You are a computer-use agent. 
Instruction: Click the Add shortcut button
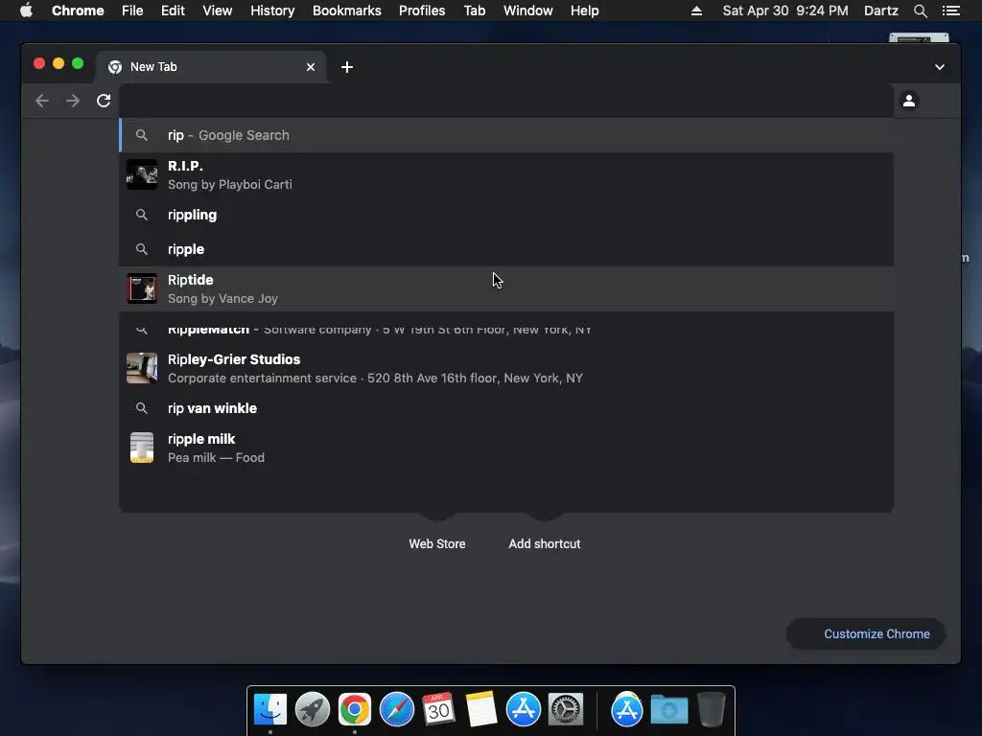545,544
